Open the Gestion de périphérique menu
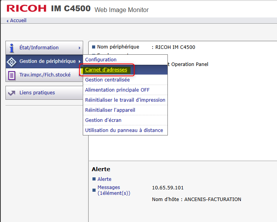Image resolution: width=277 pixels, height=222 pixels. [x=44, y=61]
